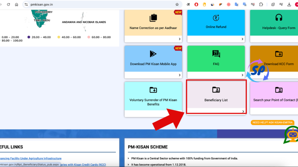Click the Name Correction clipboard icon
The width and height of the screenshot is (298, 167).
pos(153,18)
